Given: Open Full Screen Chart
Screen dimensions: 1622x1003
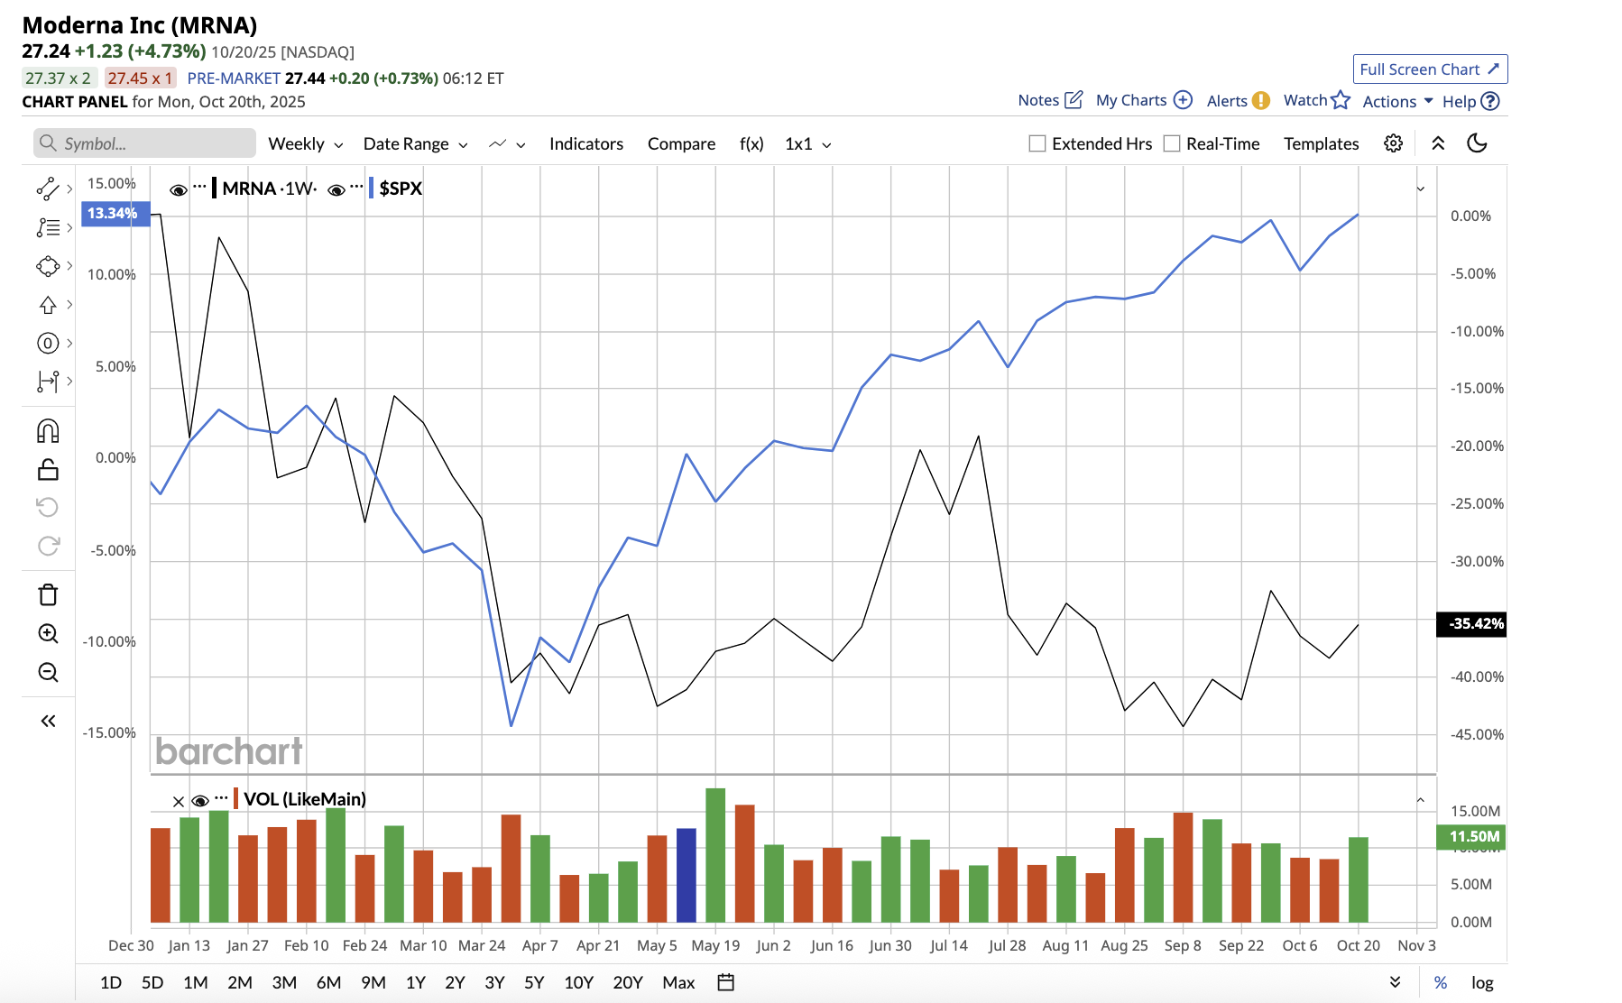Looking at the screenshot, I should pos(1430,69).
